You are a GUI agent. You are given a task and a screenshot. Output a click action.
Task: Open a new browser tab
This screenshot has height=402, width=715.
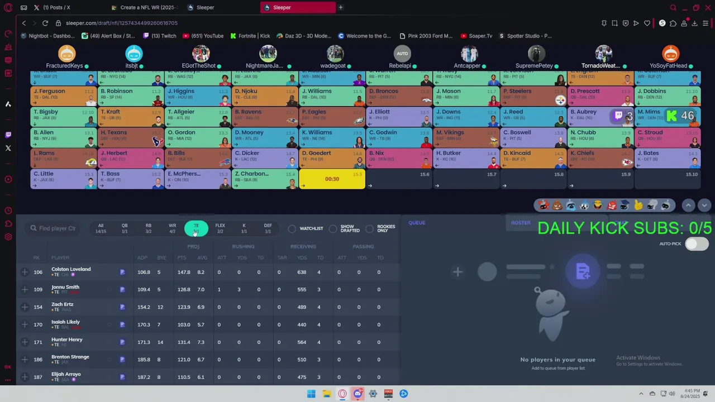tap(341, 7)
